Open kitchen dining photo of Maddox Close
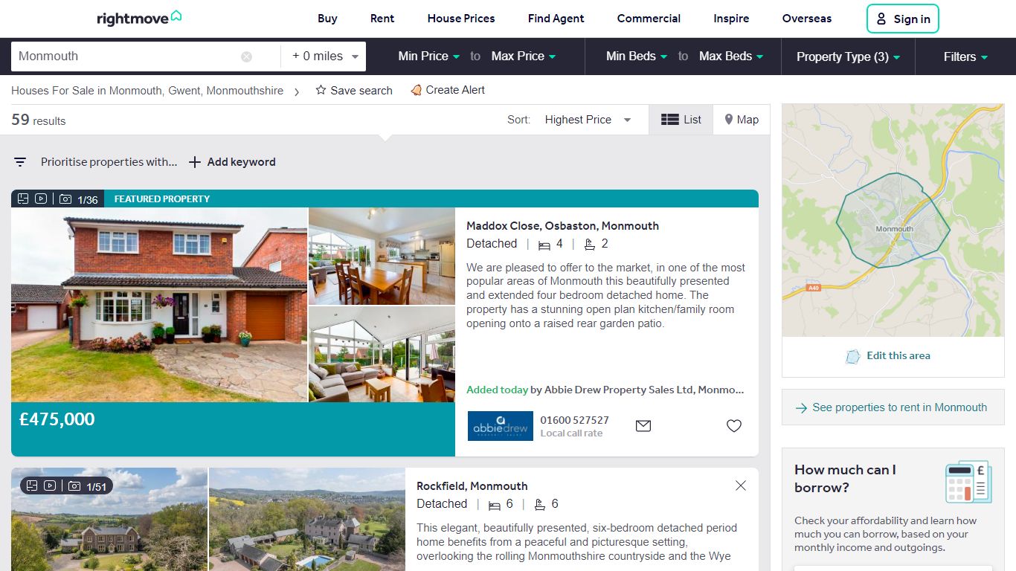 (382, 257)
